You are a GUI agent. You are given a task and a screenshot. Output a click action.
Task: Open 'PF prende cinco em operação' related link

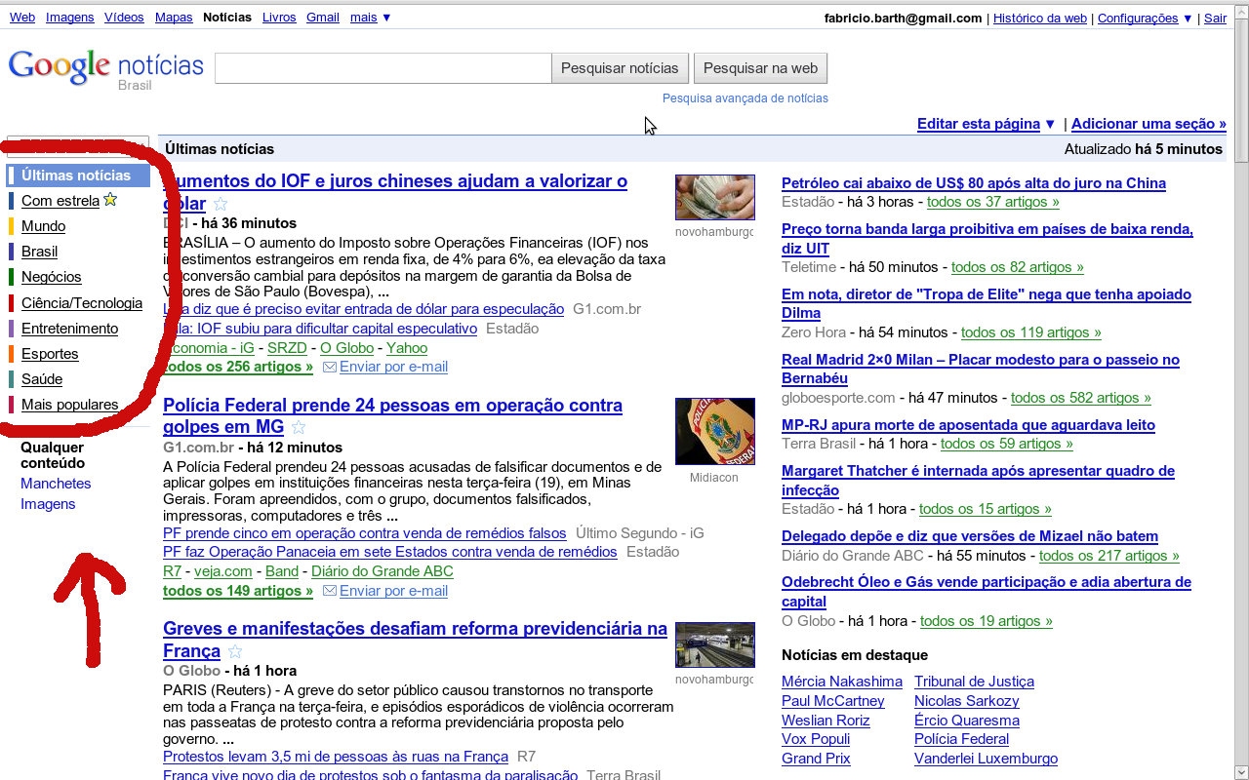(x=365, y=533)
